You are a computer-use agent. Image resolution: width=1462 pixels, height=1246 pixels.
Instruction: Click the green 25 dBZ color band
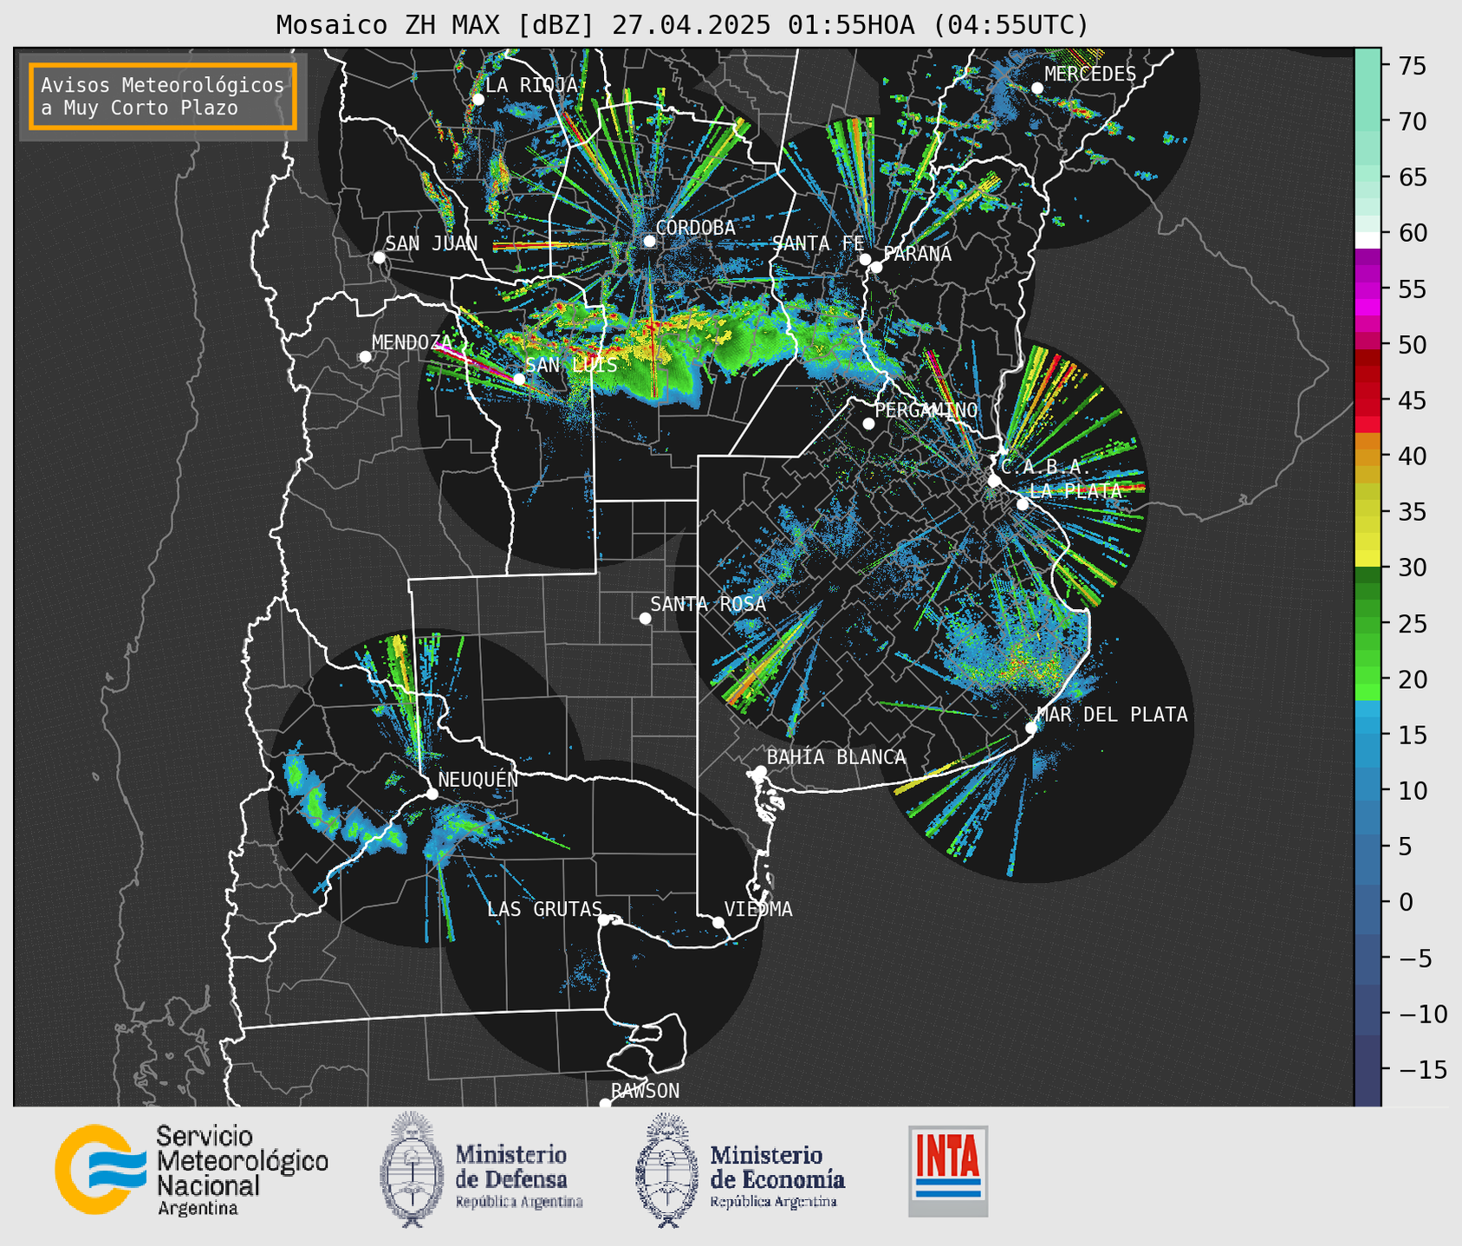pos(1368,624)
